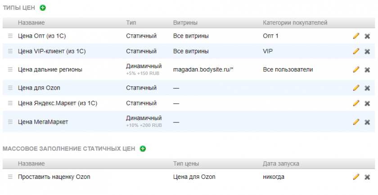Edit the Цена Опт (из 1С) row
The height and width of the screenshot is (195, 378).
[x=356, y=36]
